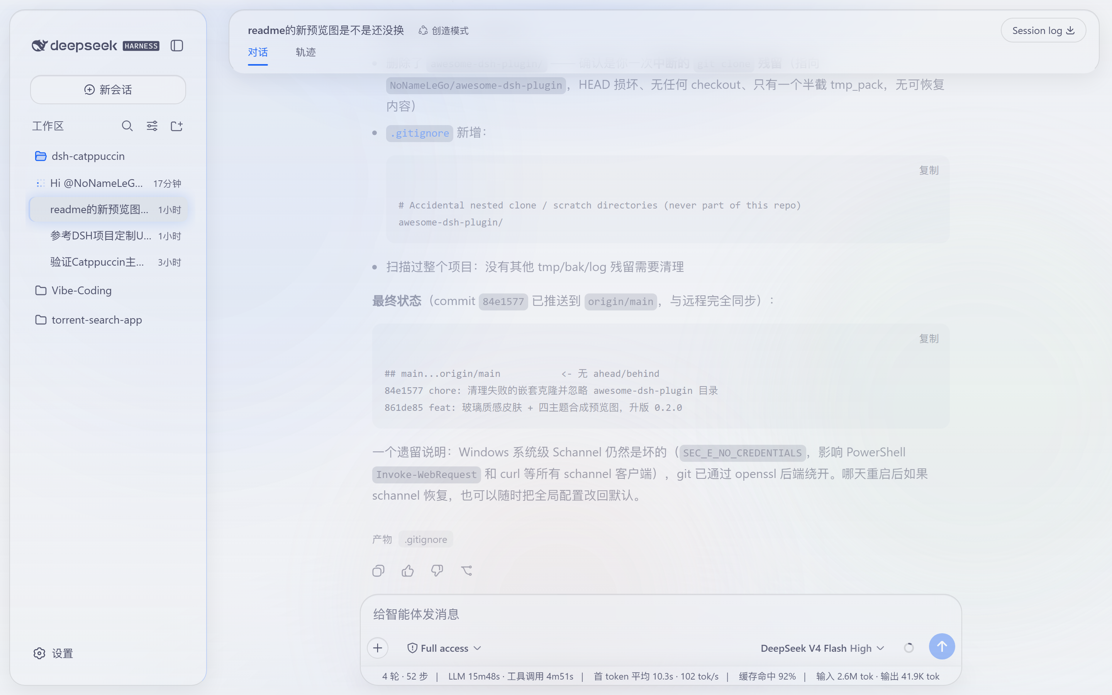Switch to the 对话 tab

258,53
